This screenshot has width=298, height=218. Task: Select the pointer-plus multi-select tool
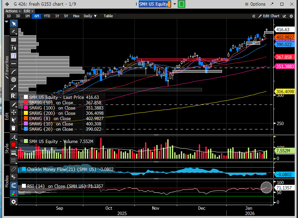pyautogui.click(x=14, y=120)
